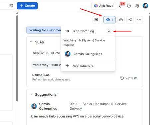Collapse the Suggestions section chevron

[x=31, y=94]
